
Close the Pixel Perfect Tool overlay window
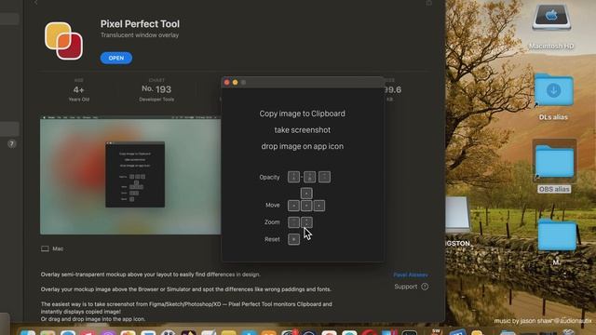pyautogui.click(x=227, y=83)
